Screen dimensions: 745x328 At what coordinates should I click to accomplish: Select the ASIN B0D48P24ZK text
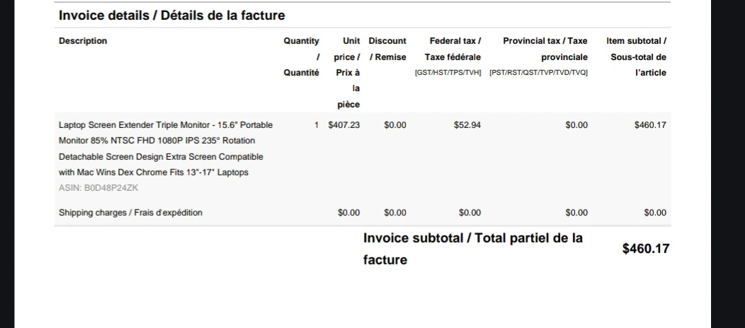(x=98, y=188)
